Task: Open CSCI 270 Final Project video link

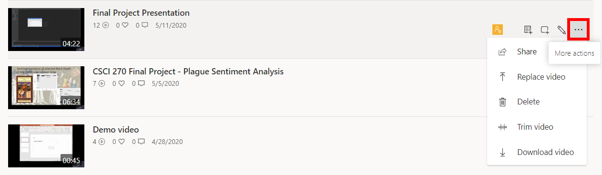Action: click(x=188, y=72)
